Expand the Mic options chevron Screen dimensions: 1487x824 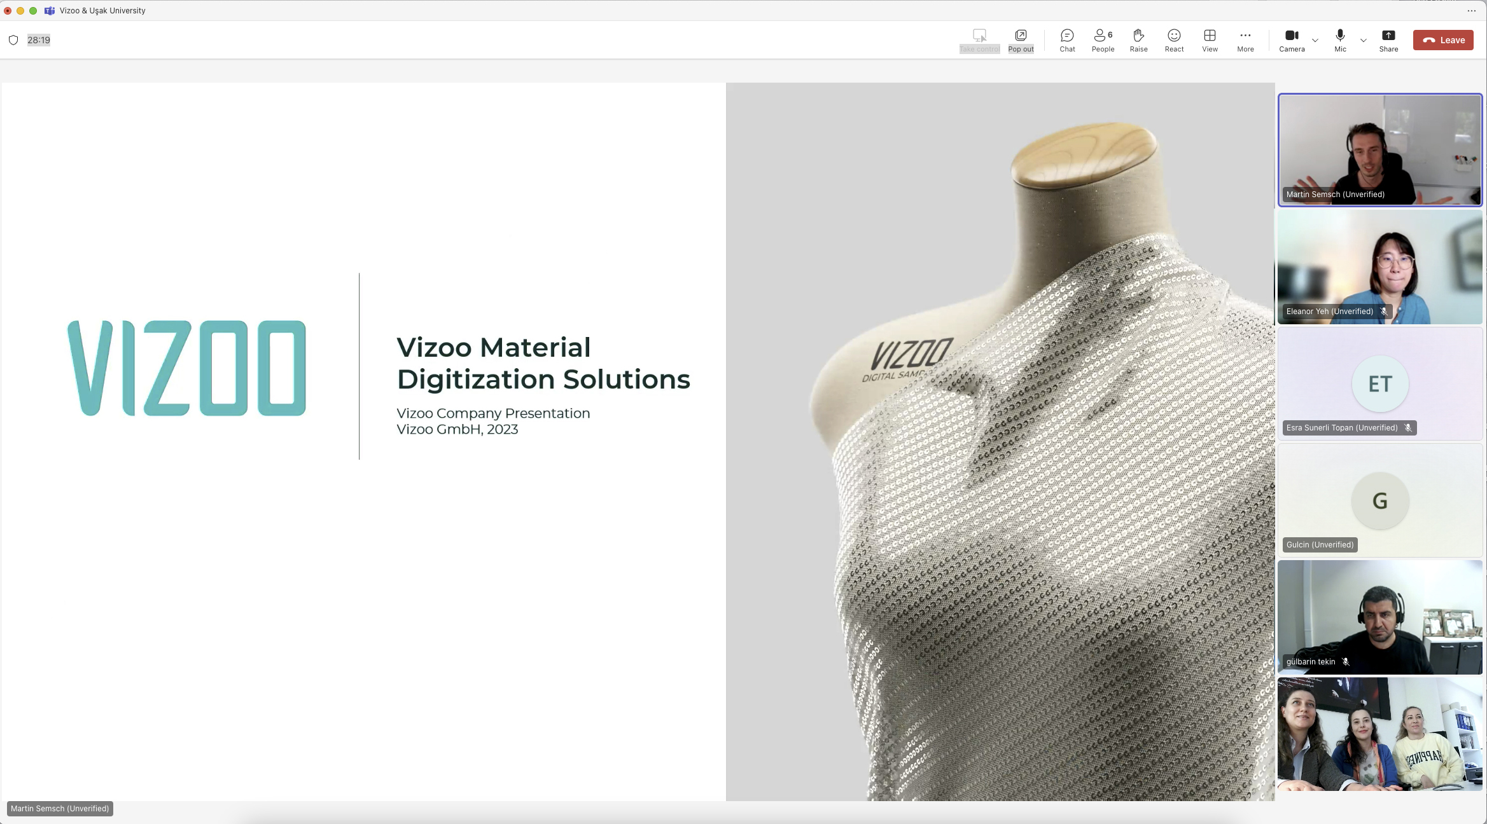[1363, 40]
